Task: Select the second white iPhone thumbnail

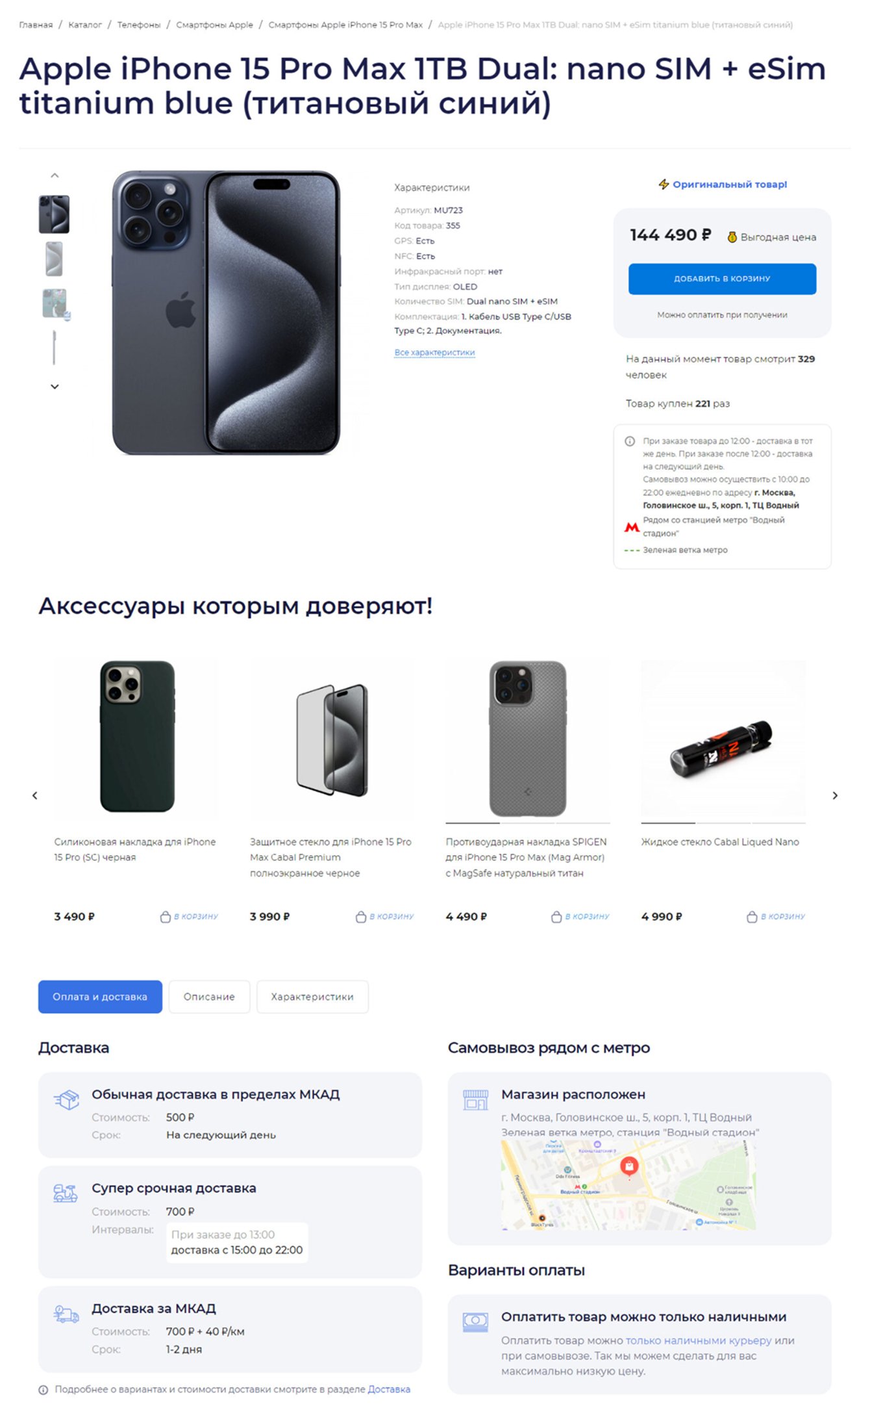Action: [55, 259]
